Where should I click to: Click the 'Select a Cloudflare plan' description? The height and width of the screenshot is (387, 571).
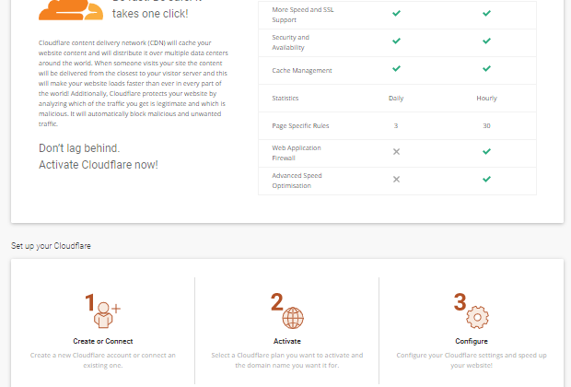tap(287, 360)
